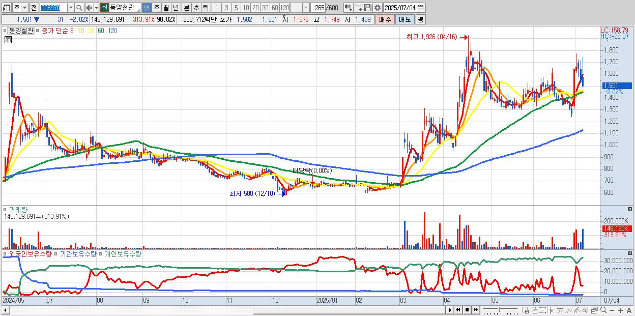Open the 주 market type dropdown arrow

24,8
